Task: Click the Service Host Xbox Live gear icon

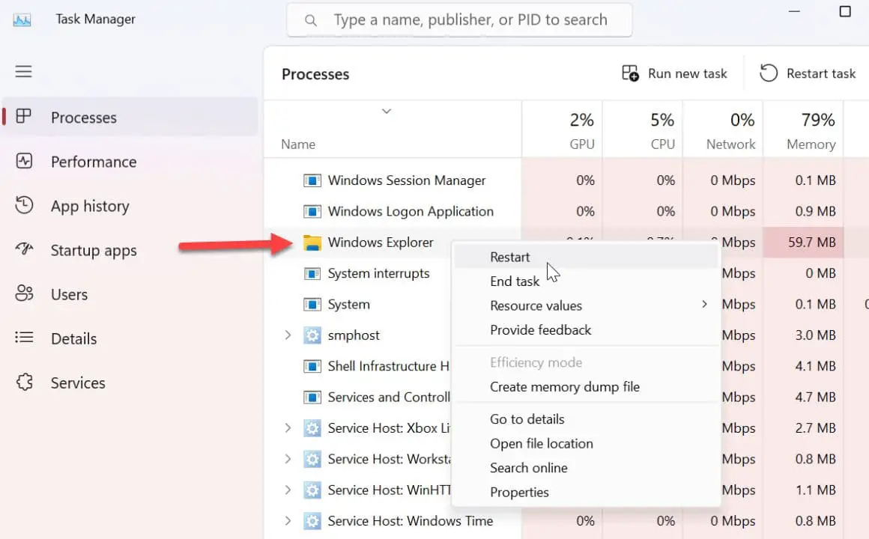Action: pyautogui.click(x=312, y=428)
